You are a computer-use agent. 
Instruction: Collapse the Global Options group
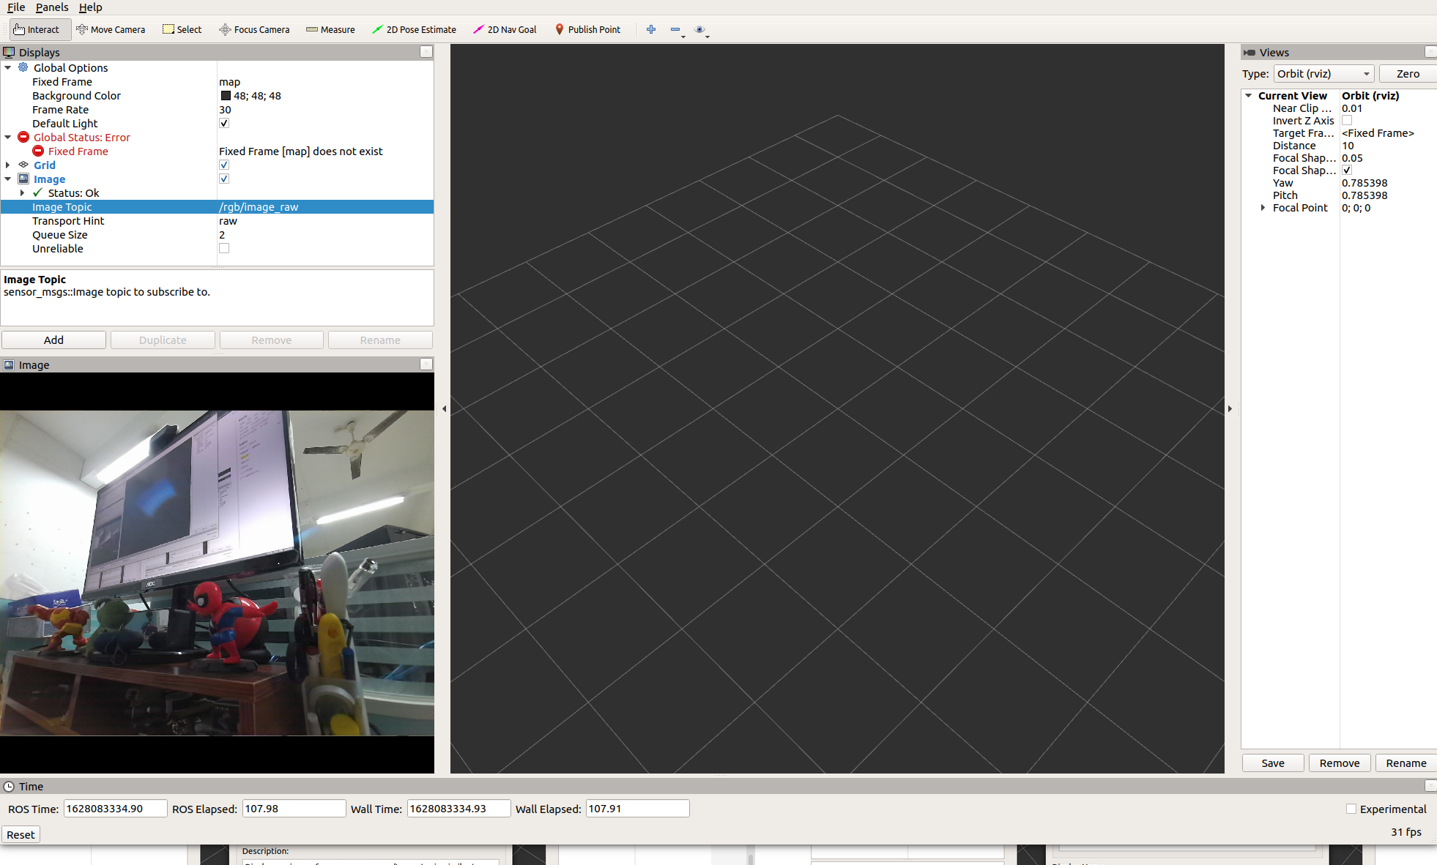click(x=8, y=67)
